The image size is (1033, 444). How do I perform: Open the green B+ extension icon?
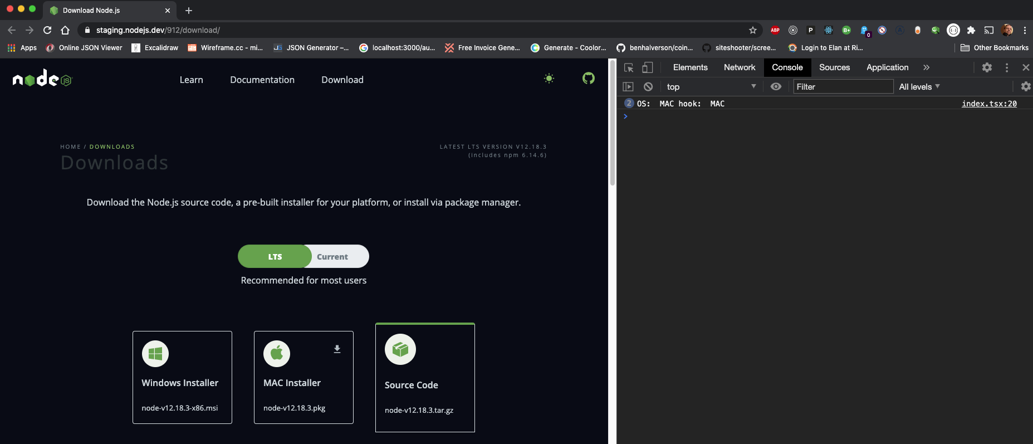coord(846,30)
